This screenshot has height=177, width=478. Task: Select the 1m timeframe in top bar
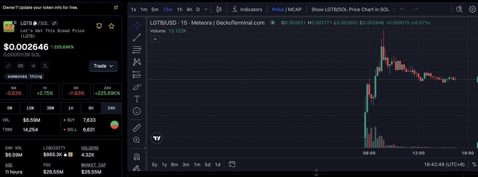pyautogui.click(x=144, y=9)
